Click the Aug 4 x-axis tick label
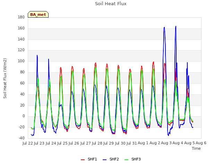Image resolution: width=222 pixels, height=166 pixels. tap(178, 143)
